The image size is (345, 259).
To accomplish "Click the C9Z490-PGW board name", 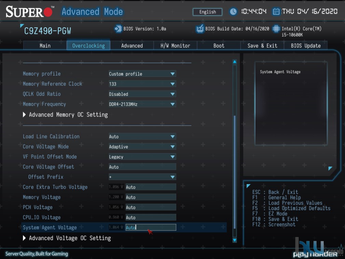I will pyautogui.click(x=47, y=31).
